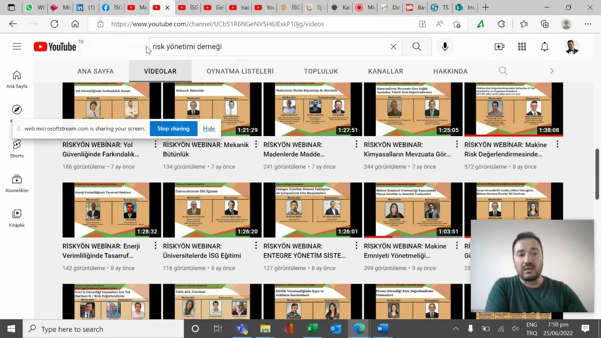Open the Edge profile icon

point(566,24)
